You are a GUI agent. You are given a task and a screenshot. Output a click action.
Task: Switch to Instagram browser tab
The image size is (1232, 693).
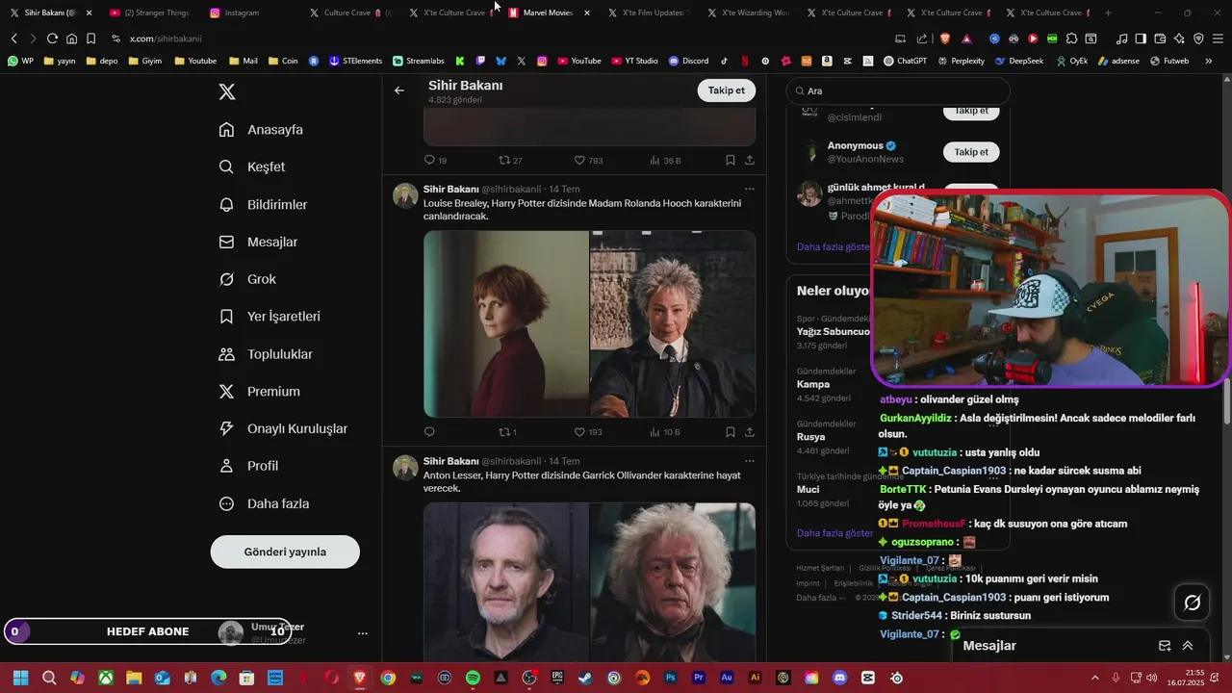242,13
